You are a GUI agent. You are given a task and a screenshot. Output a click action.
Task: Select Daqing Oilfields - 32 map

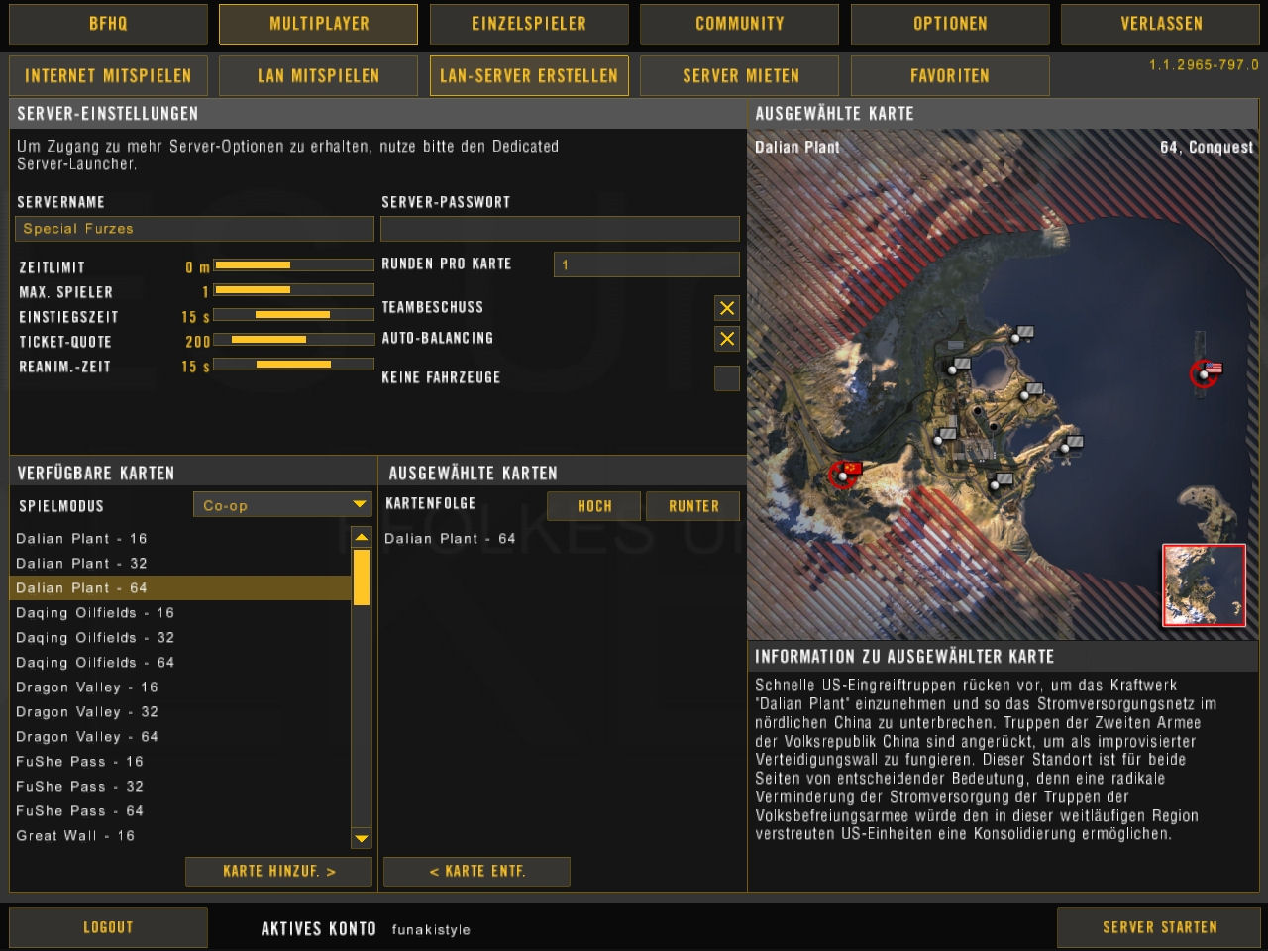coord(180,638)
